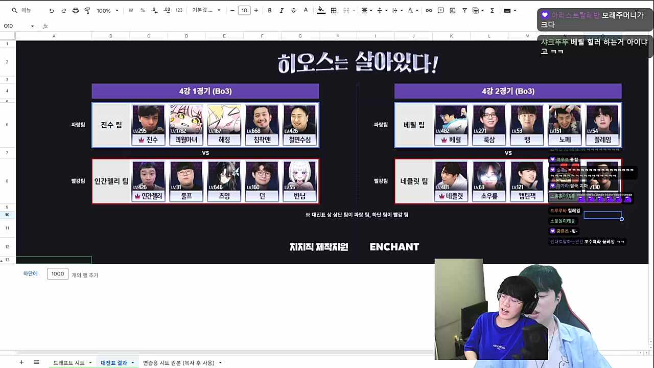Open the cell fill color picker
The image size is (654, 368).
click(x=321, y=10)
